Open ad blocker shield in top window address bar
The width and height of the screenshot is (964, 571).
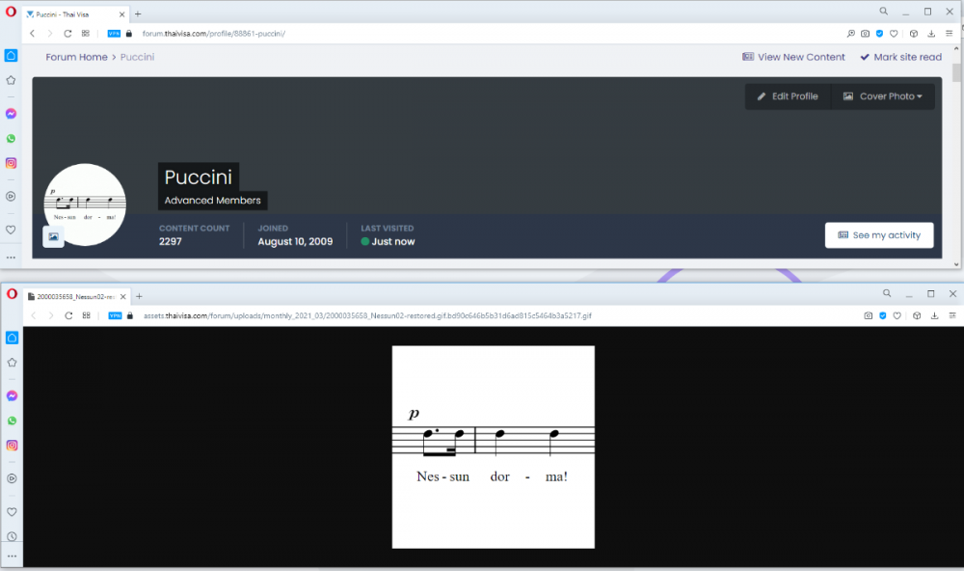(x=879, y=33)
